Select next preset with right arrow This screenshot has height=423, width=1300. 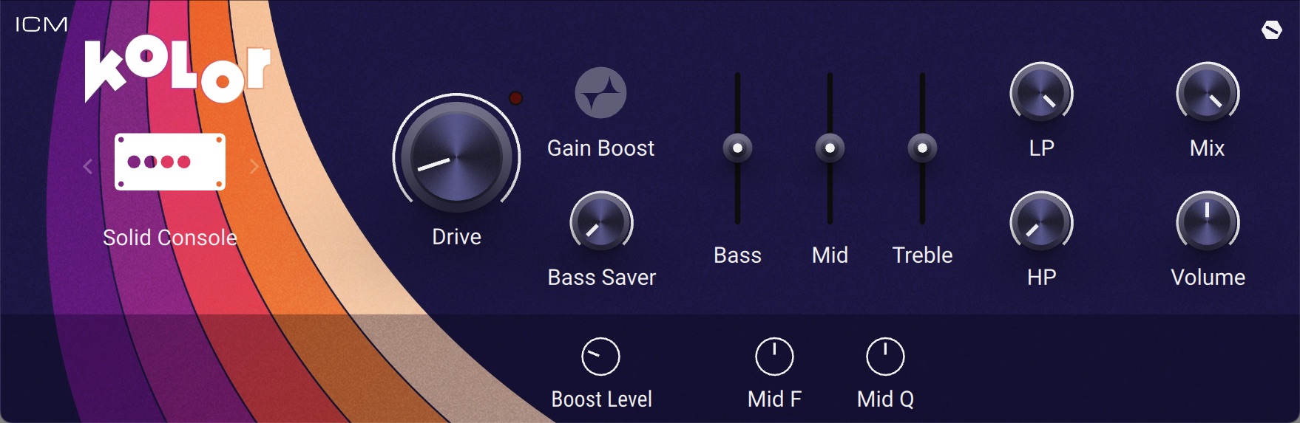[x=254, y=166]
